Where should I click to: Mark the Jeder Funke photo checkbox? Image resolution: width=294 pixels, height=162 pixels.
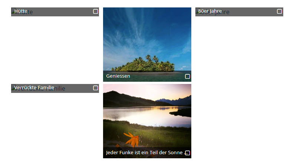click(x=187, y=153)
